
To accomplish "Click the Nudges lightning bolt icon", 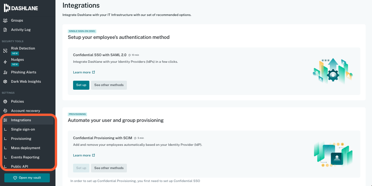I will [5, 62].
